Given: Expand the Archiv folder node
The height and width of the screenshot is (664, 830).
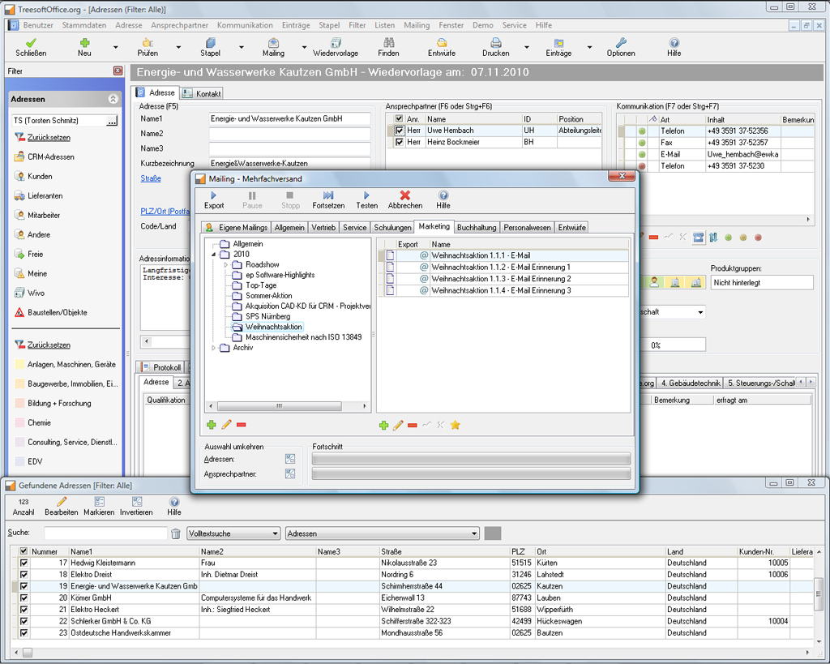Looking at the screenshot, I should pos(214,348).
